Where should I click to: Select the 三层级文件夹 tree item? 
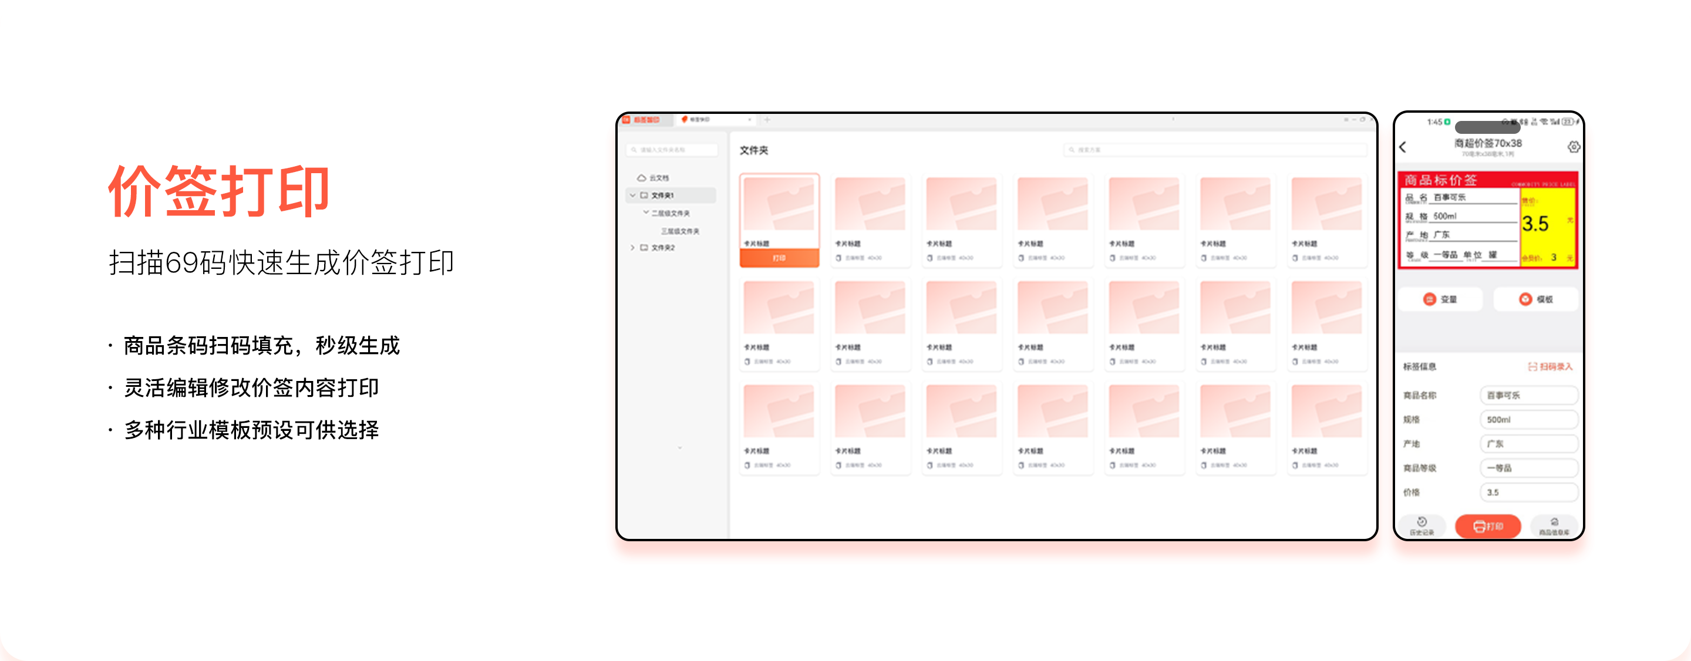(679, 231)
